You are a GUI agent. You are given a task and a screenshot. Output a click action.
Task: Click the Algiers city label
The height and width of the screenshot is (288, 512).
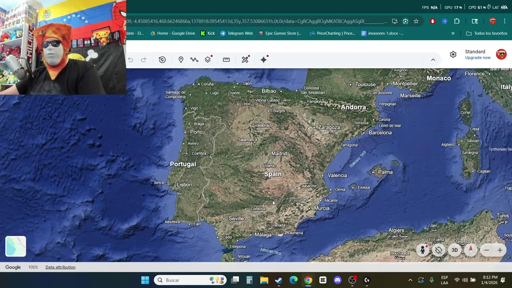point(396,230)
